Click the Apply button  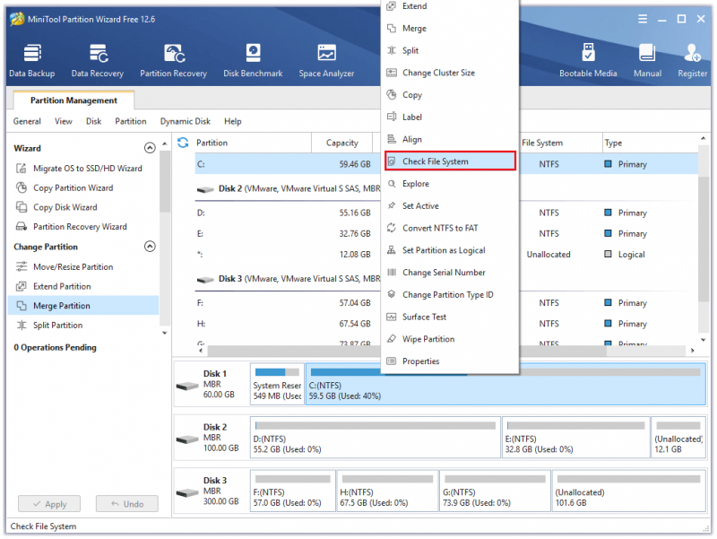click(49, 504)
